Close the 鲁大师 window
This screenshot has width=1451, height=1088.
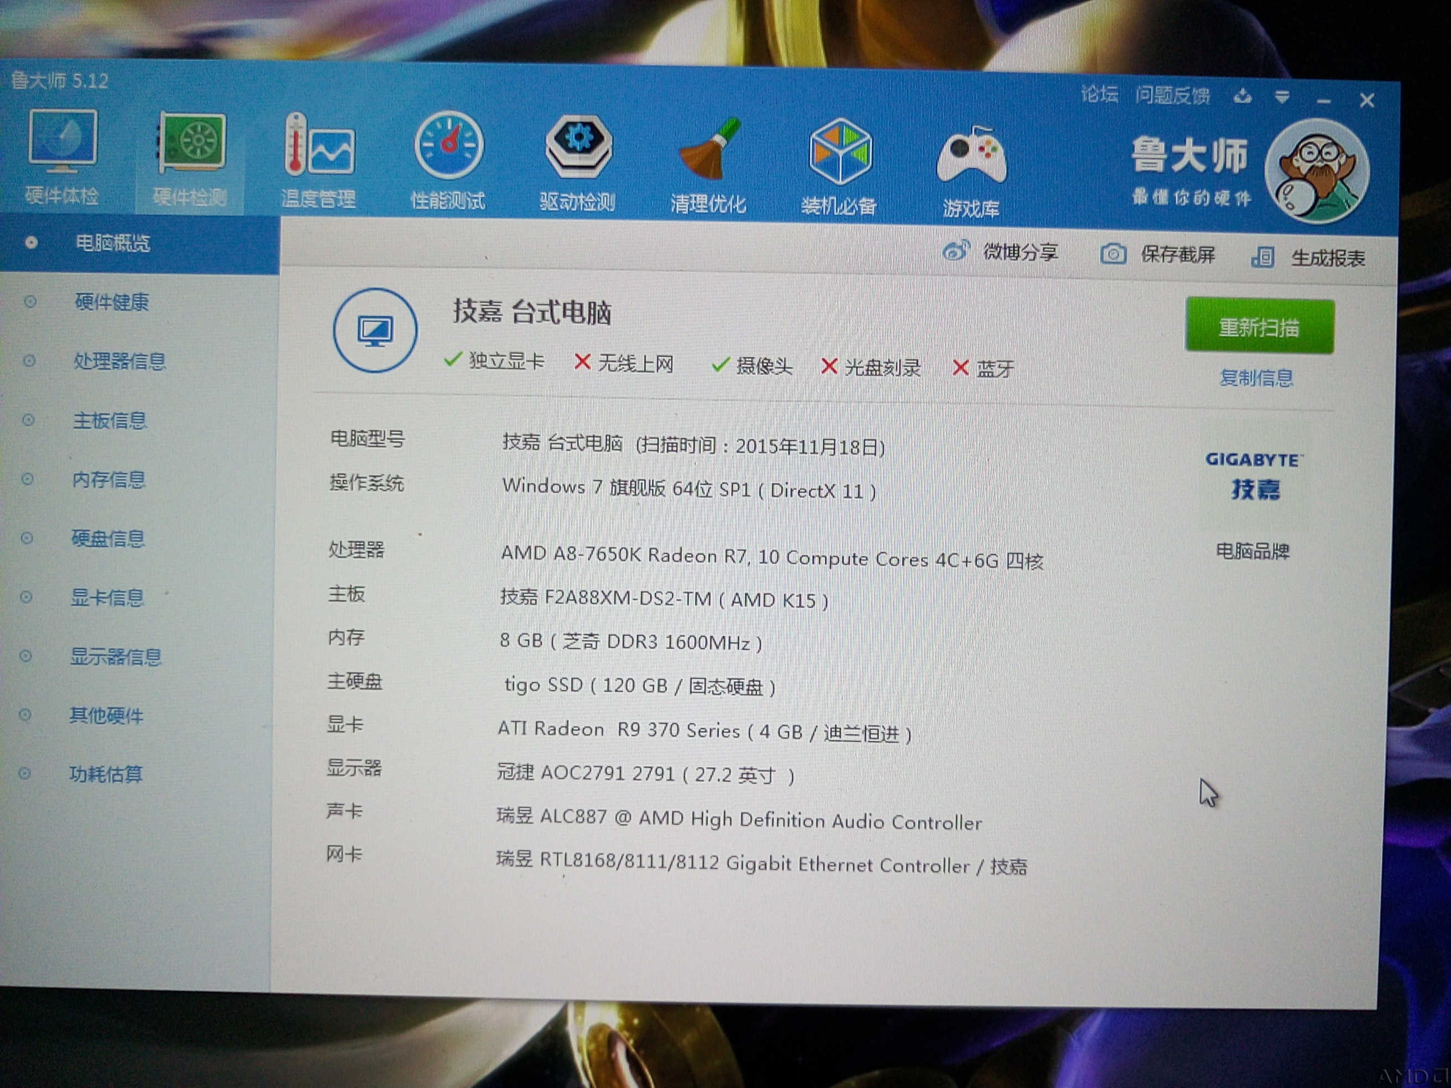[x=1367, y=100]
